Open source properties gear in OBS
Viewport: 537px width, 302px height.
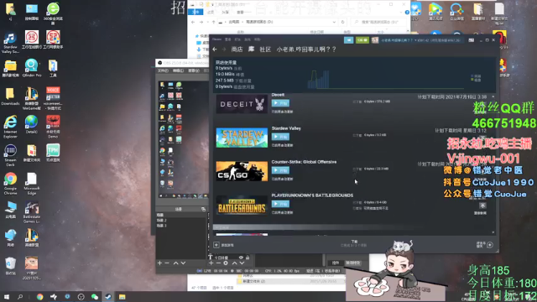226,263
